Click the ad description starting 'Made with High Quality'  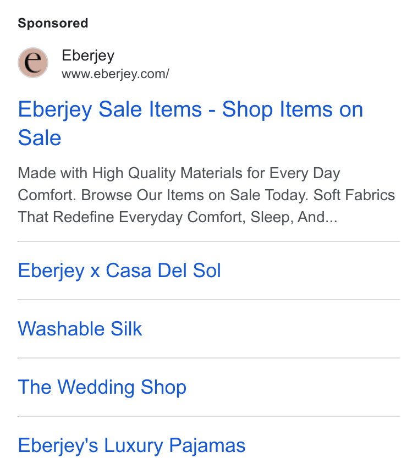(x=206, y=195)
